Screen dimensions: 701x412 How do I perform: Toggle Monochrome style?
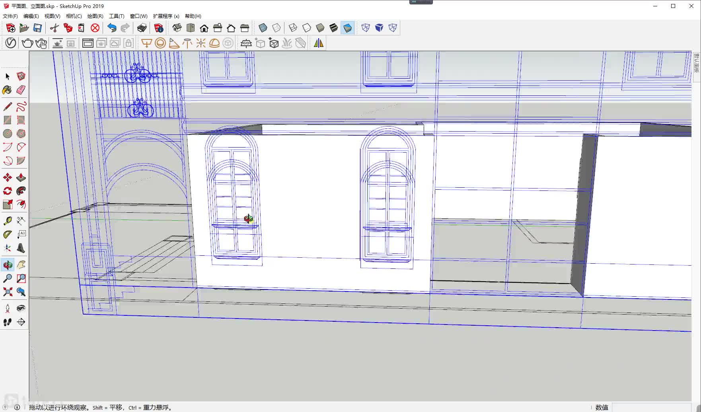tap(347, 28)
